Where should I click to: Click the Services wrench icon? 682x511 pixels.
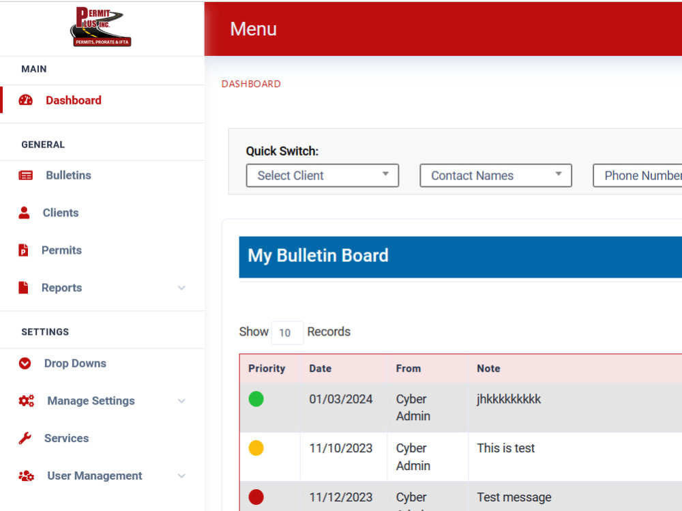25,439
